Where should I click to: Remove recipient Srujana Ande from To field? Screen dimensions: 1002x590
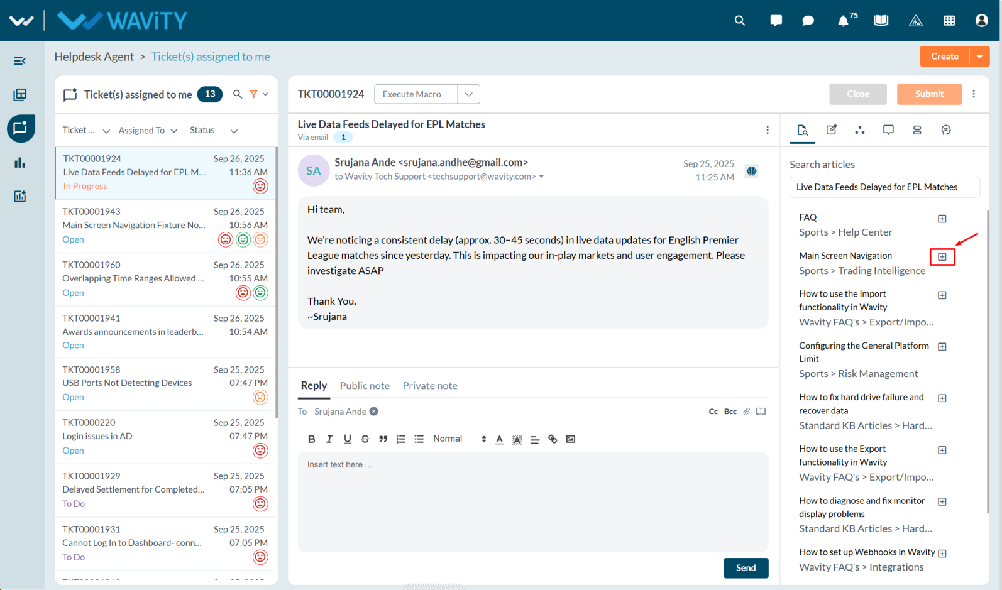[x=374, y=412]
